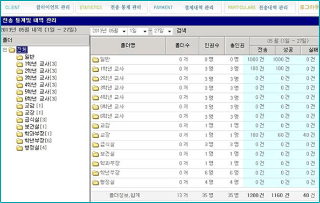Screen dimensions: 320x203
Task: Click folder icon of 일반 table row
Action: point(95,60)
